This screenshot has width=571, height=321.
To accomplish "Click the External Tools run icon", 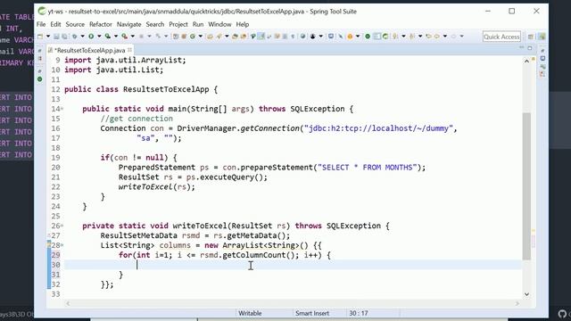I will point(124,37).
